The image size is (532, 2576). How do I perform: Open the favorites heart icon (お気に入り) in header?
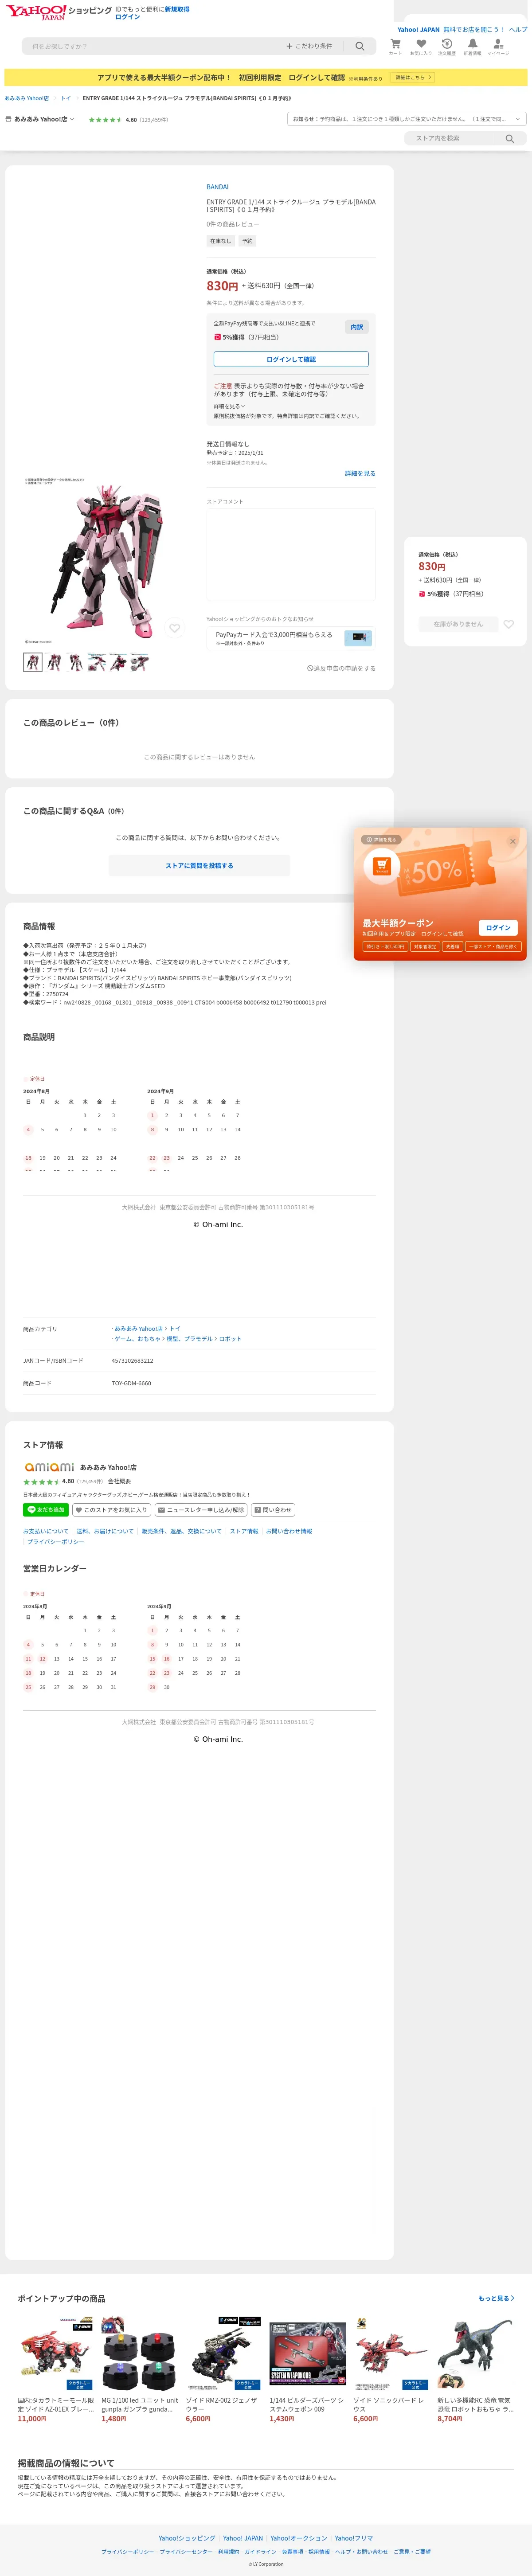tap(421, 46)
